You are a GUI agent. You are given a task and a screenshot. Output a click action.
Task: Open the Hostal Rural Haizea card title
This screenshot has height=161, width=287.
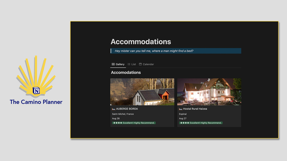click(x=195, y=109)
